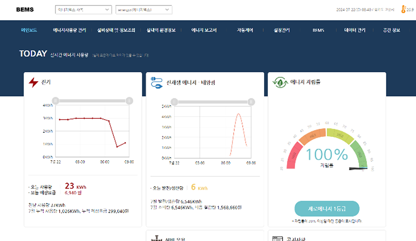Click the BEMS item in navigation bar
The height and width of the screenshot is (241, 416).
tap(318, 30)
